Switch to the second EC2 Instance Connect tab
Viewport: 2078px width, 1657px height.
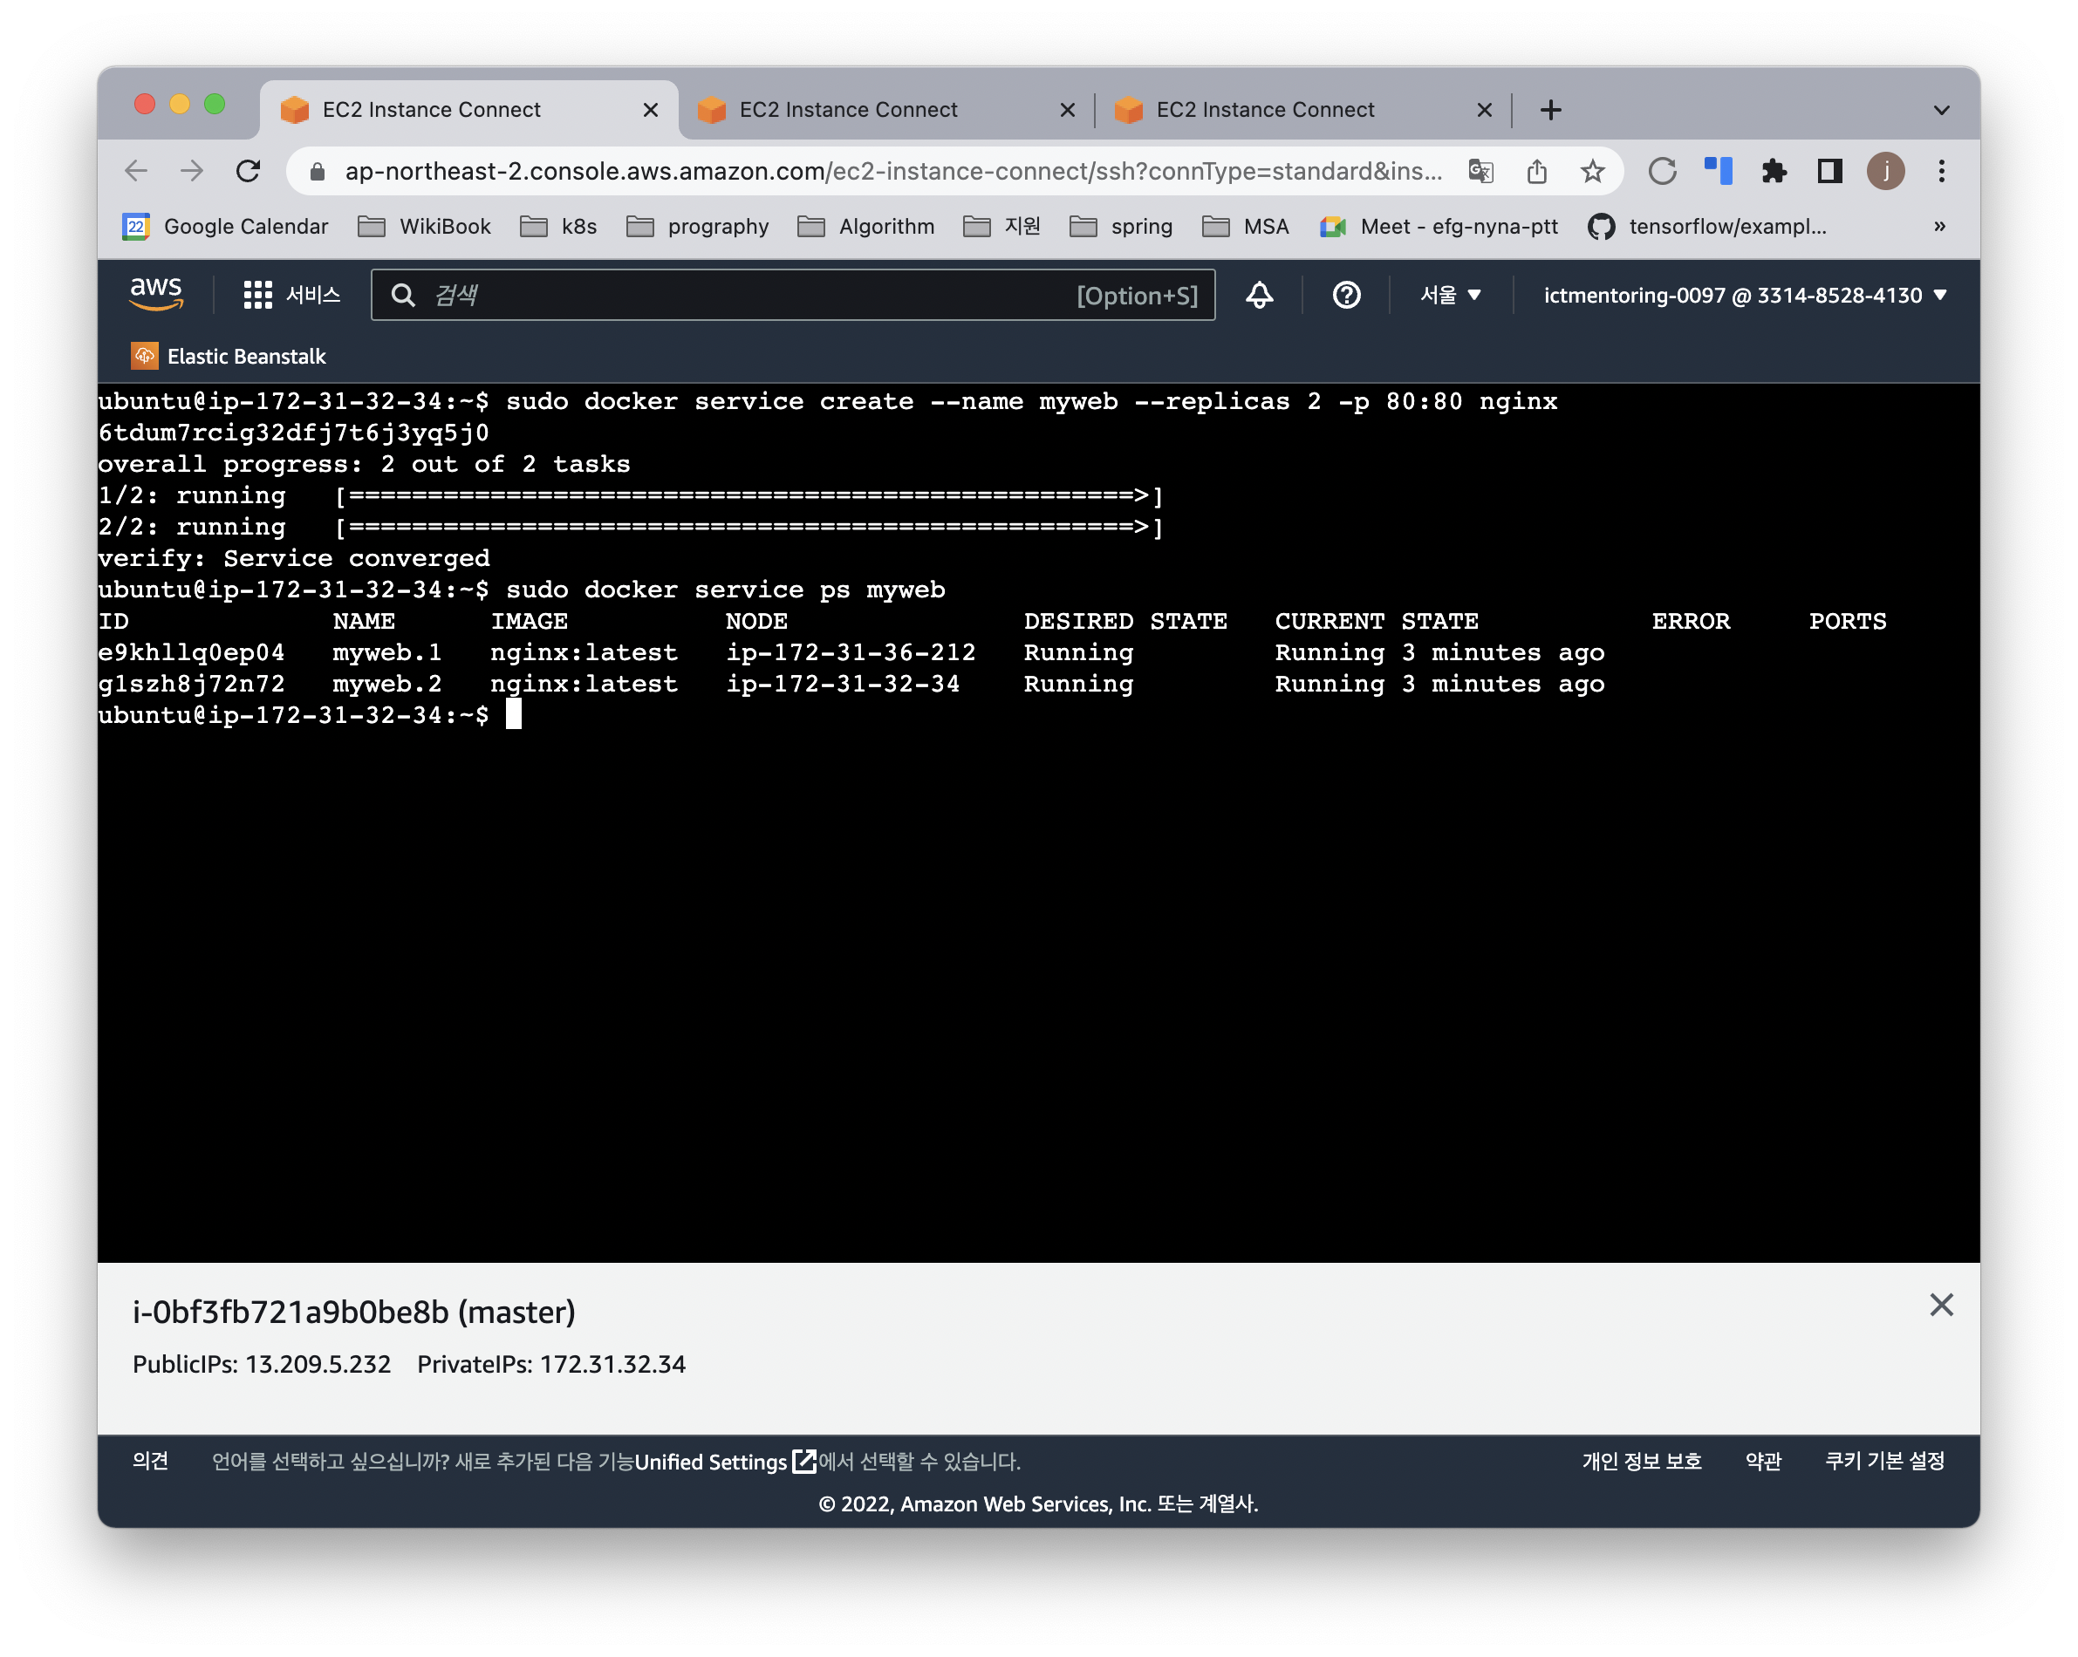coord(848,110)
